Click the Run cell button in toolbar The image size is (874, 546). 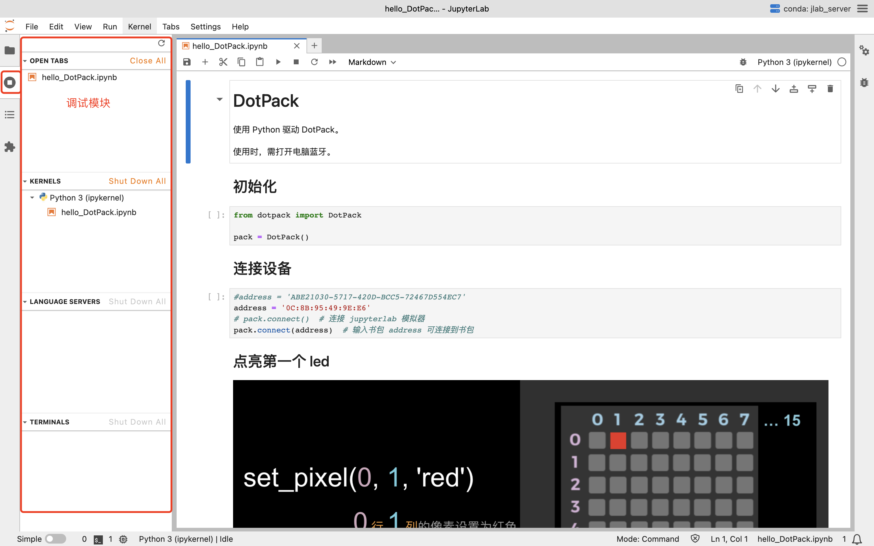click(x=278, y=62)
